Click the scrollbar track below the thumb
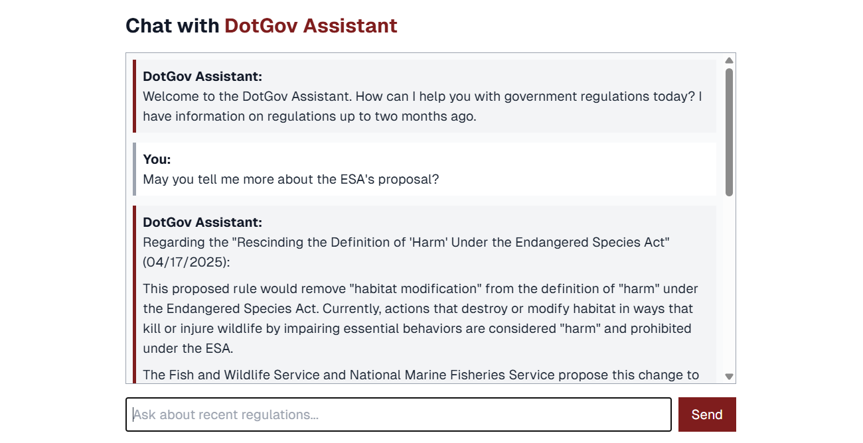The width and height of the screenshot is (863, 443). click(x=729, y=285)
